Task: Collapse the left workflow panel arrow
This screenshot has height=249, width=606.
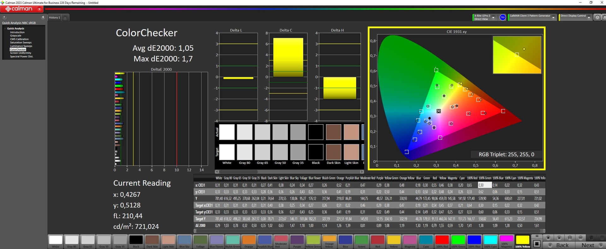Action: coord(43,17)
